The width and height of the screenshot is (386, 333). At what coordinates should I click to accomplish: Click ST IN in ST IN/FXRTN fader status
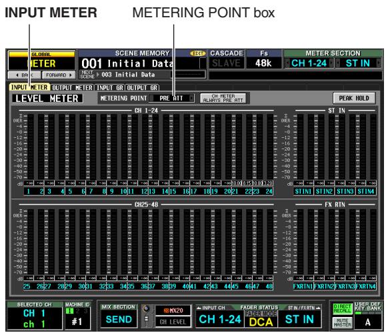[299, 319]
